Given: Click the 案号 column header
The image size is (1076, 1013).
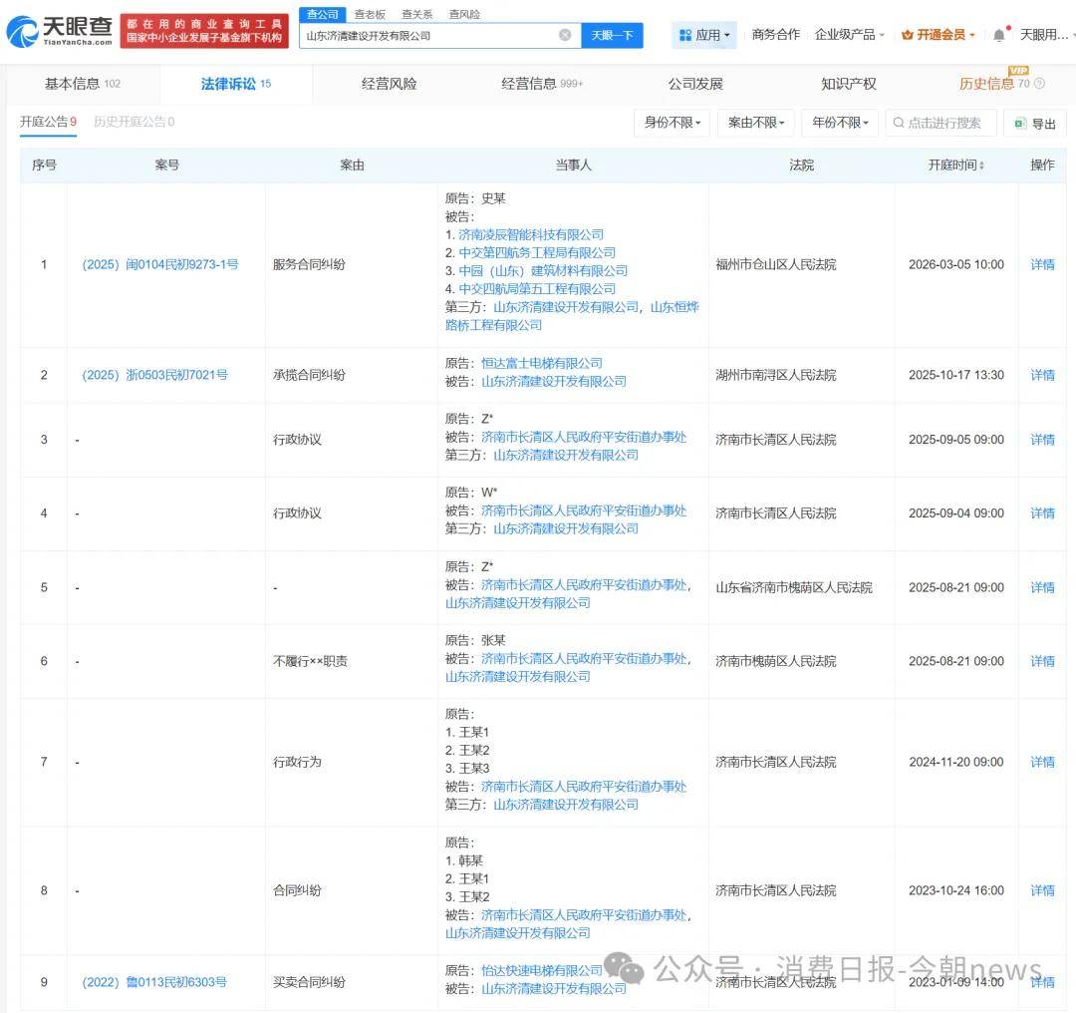Looking at the screenshot, I should (166, 165).
